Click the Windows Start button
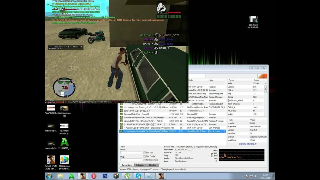 pos(49,176)
